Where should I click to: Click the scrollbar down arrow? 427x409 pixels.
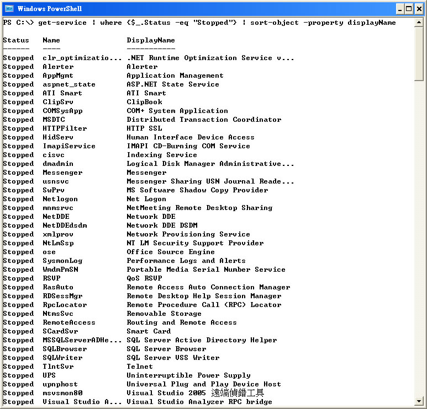point(419,401)
